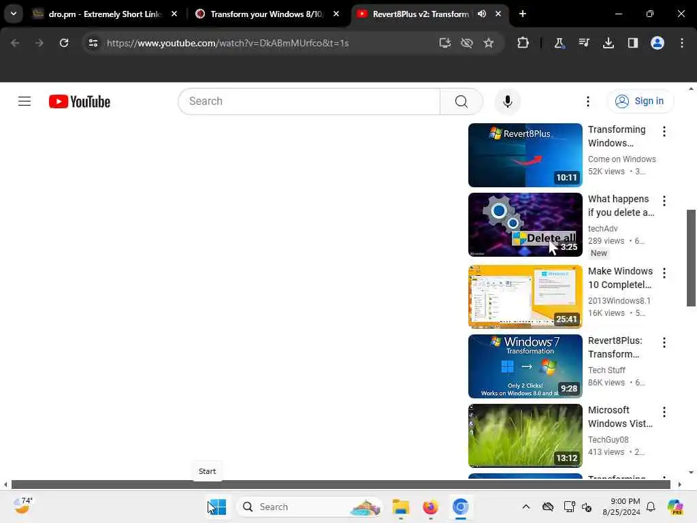Open the Windows 7 Transformation thumbnail

click(x=525, y=366)
